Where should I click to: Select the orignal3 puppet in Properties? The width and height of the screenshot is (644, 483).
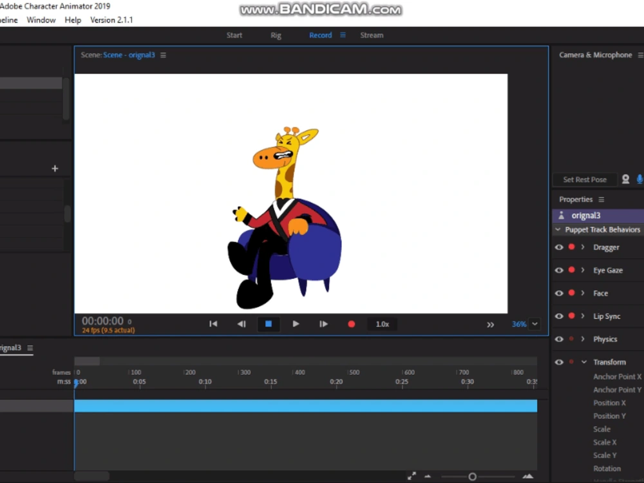[598, 216]
